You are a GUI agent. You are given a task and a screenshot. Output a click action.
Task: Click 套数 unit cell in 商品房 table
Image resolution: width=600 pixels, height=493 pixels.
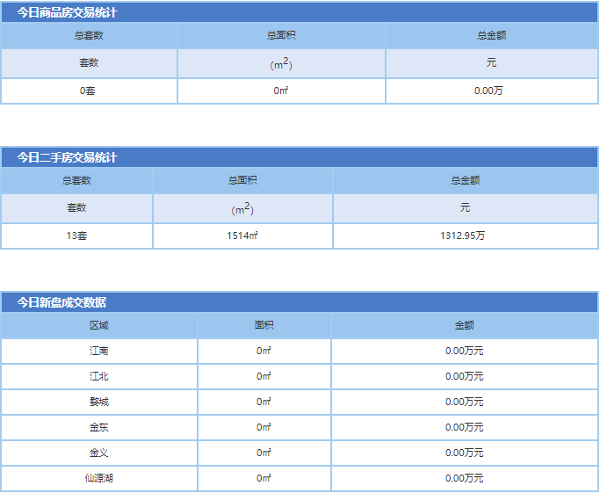tap(89, 62)
